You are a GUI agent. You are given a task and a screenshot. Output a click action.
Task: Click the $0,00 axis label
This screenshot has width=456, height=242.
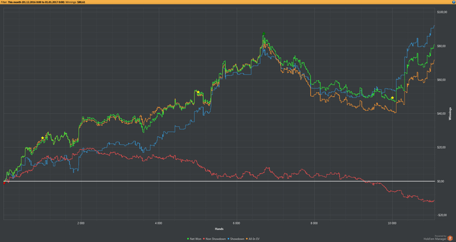tap(440, 181)
